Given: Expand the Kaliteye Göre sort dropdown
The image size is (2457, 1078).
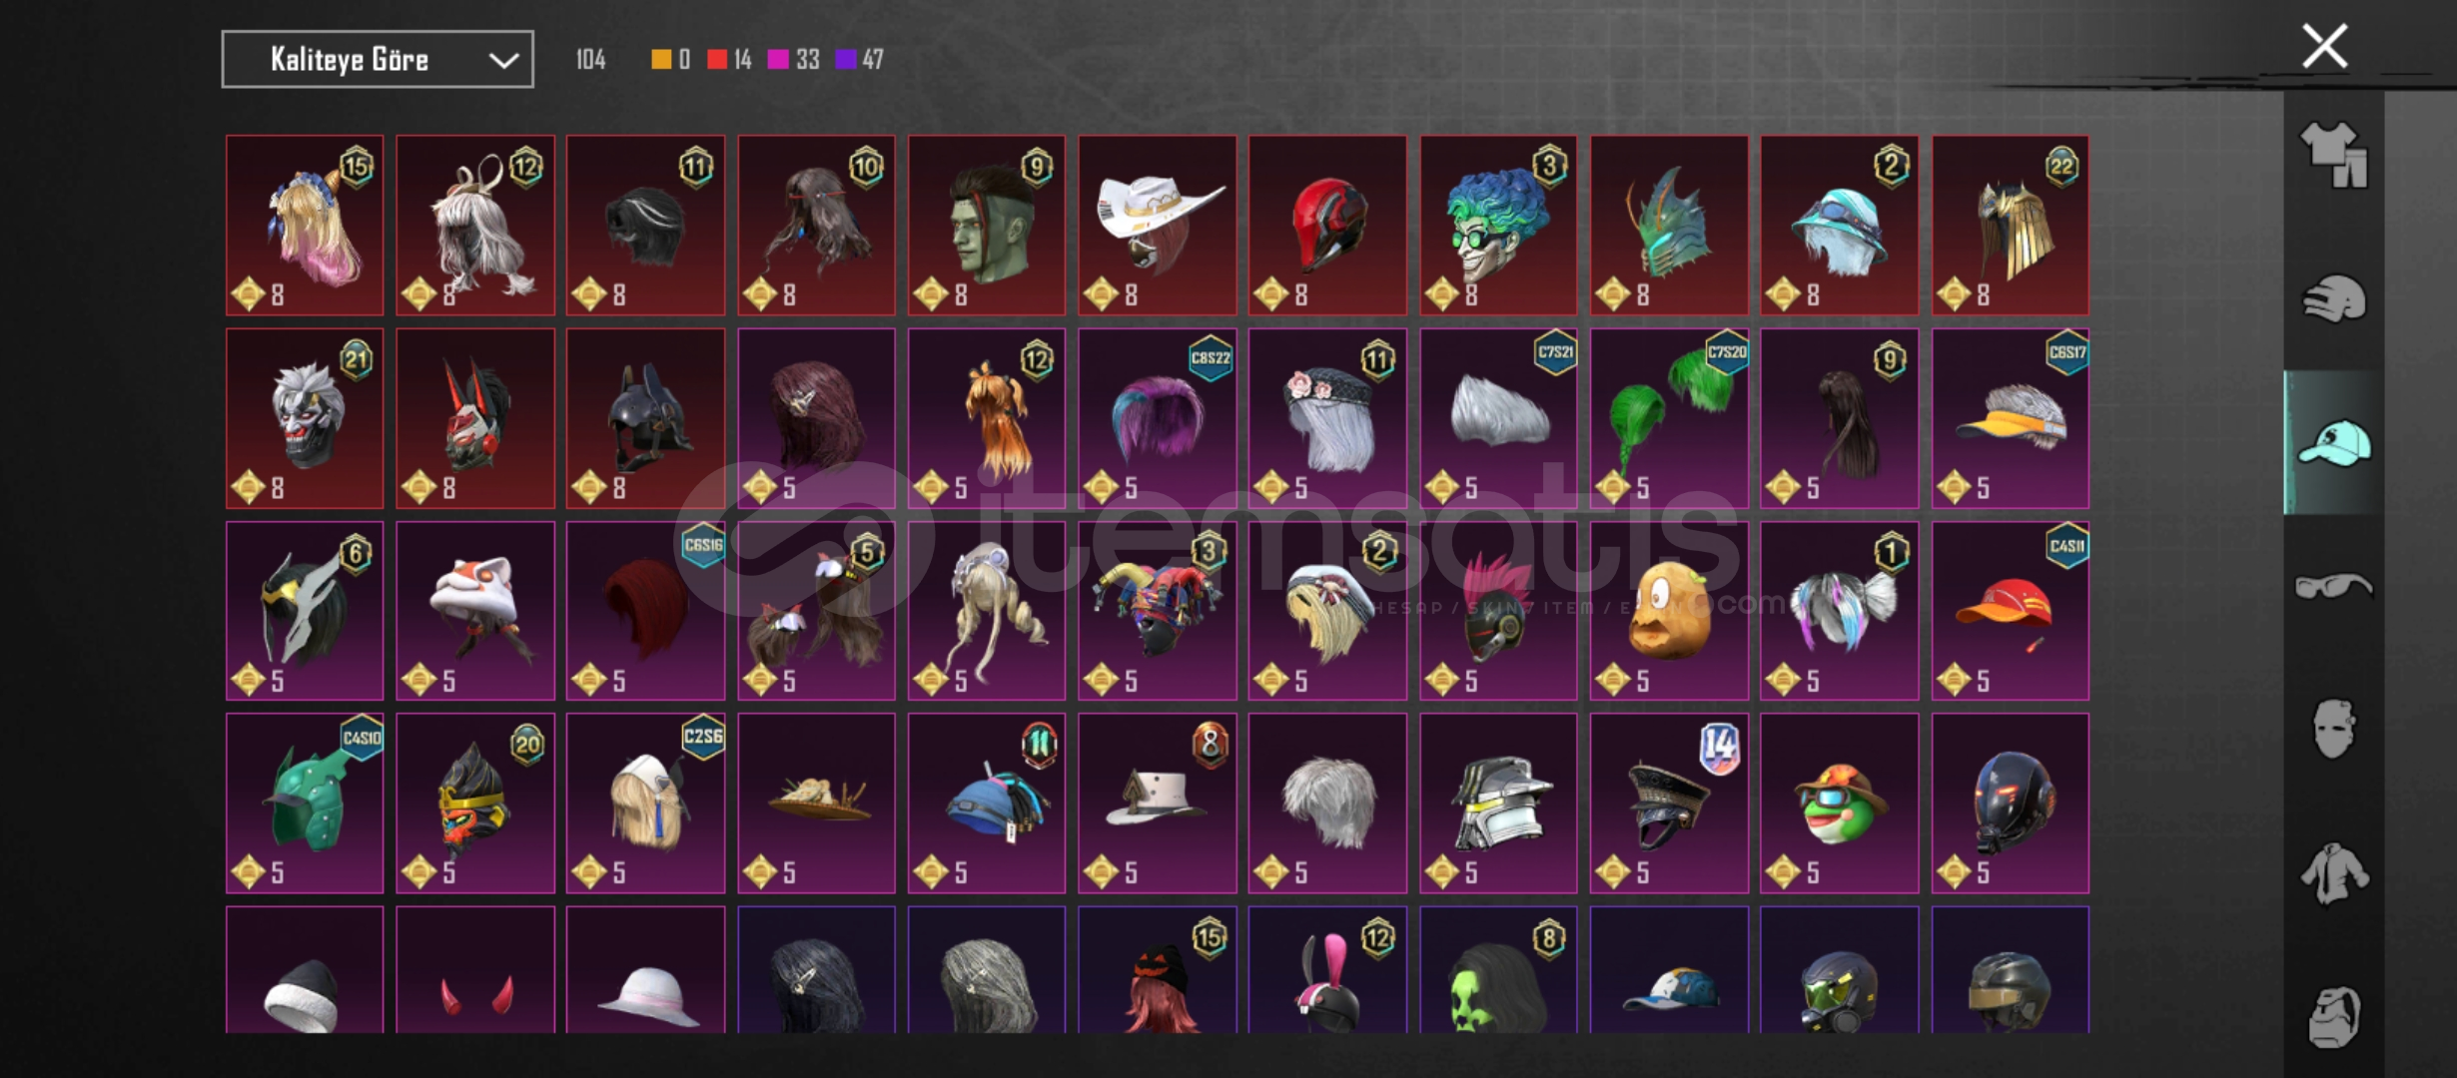Looking at the screenshot, I should [378, 60].
